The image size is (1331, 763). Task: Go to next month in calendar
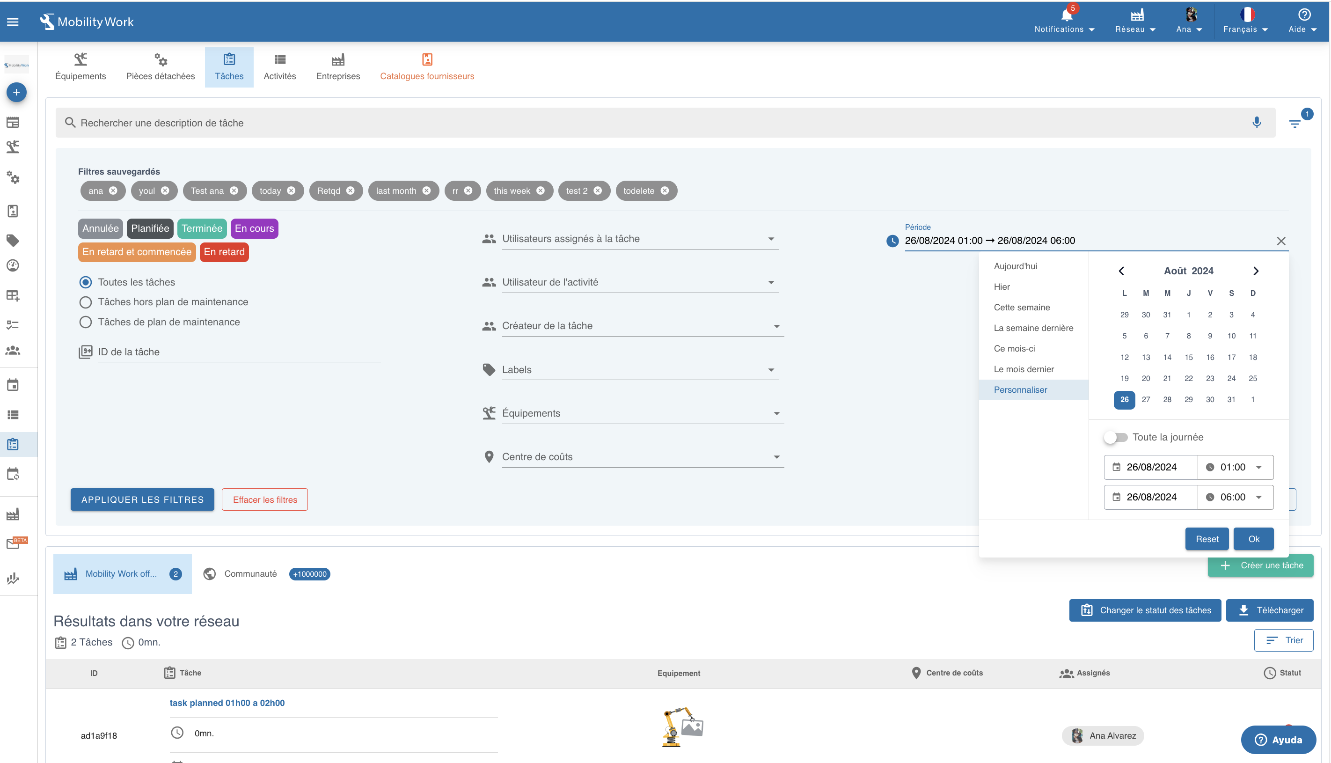coord(1255,271)
